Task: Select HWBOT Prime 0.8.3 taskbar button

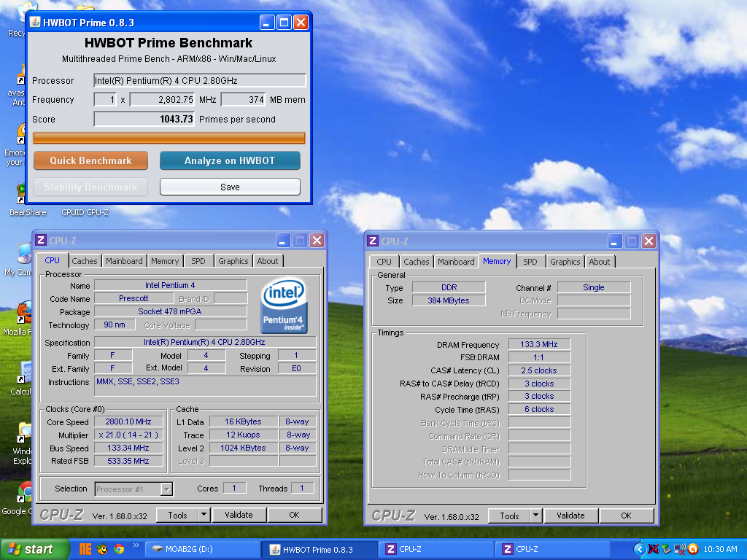Action: tap(320, 550)
